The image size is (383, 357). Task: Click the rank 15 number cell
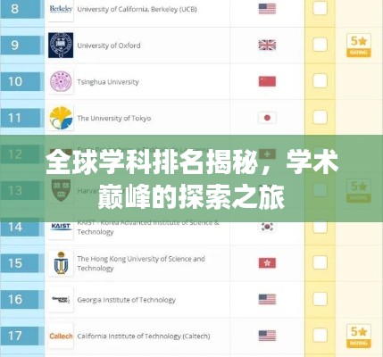click(20, 263)
